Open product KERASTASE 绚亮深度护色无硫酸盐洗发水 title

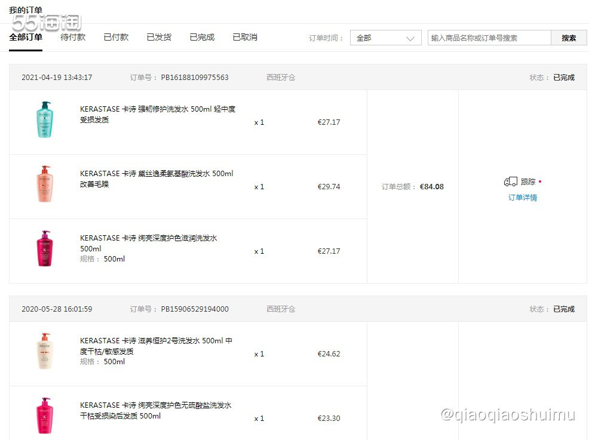(155, 410)
